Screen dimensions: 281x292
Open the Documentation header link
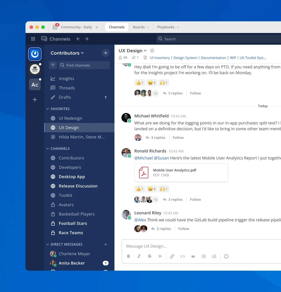(x=213, y=58)
